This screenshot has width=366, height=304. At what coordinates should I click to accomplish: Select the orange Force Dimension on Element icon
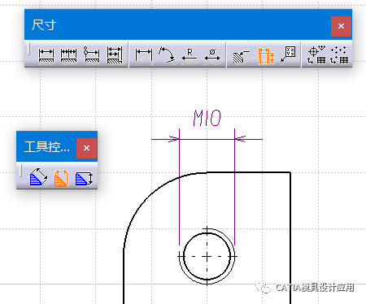click(61, 178)
